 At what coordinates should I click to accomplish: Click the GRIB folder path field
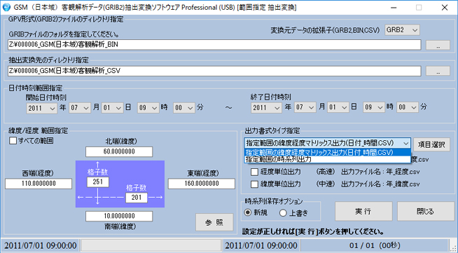[x=214, y=45]
